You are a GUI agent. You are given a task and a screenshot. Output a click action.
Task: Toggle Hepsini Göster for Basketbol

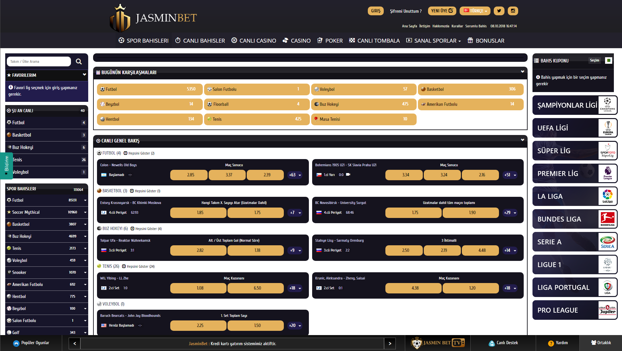pos(145,191)
